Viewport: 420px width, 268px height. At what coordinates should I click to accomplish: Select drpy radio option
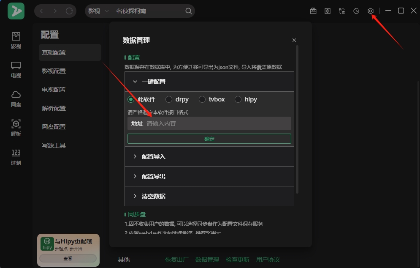[x=177, y=99]
